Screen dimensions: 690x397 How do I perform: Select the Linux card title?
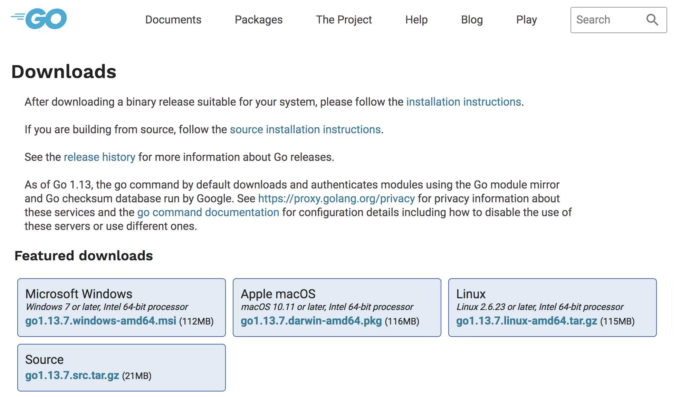471,294
